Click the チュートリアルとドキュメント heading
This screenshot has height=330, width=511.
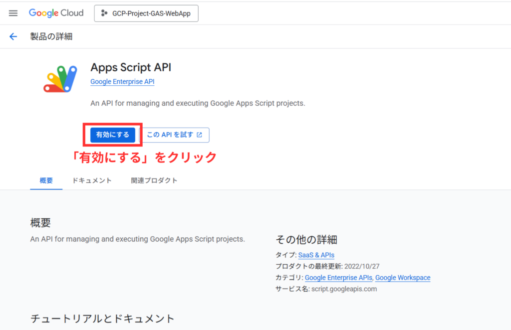point(103,318)
